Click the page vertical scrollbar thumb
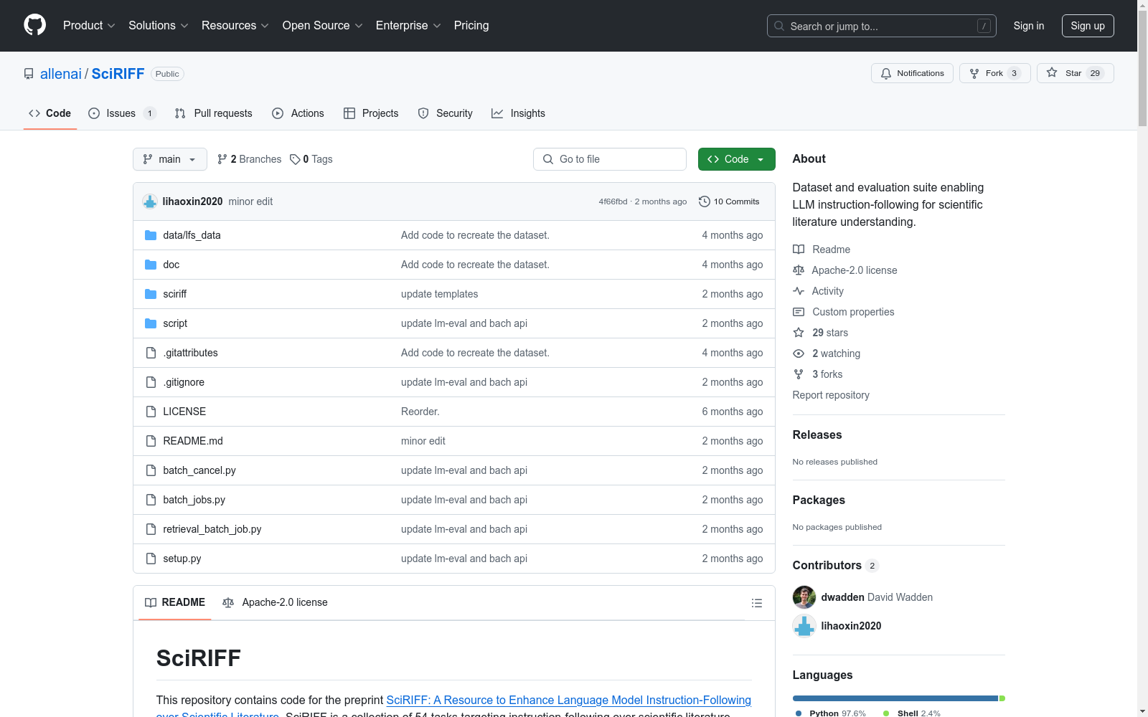Image resolution: width=1148 pixels, height=717 pixels. point(1142,68)
